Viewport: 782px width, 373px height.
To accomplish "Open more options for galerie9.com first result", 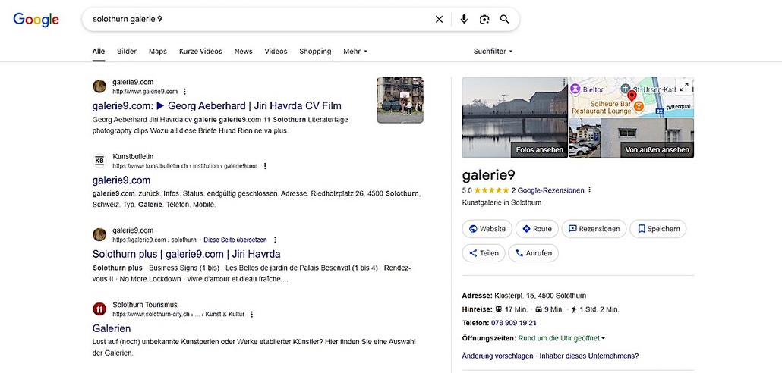I will pyautogui.click(x=185, y=92).
